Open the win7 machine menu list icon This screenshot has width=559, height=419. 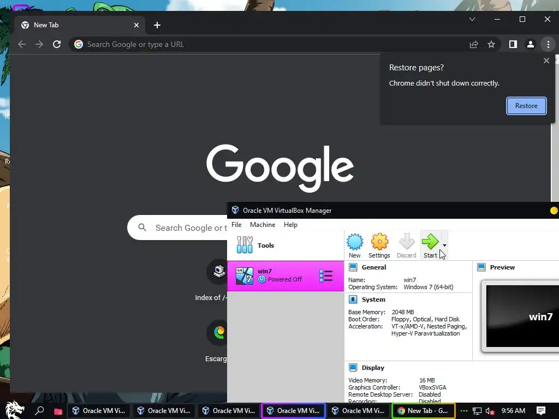pos(326,276)
